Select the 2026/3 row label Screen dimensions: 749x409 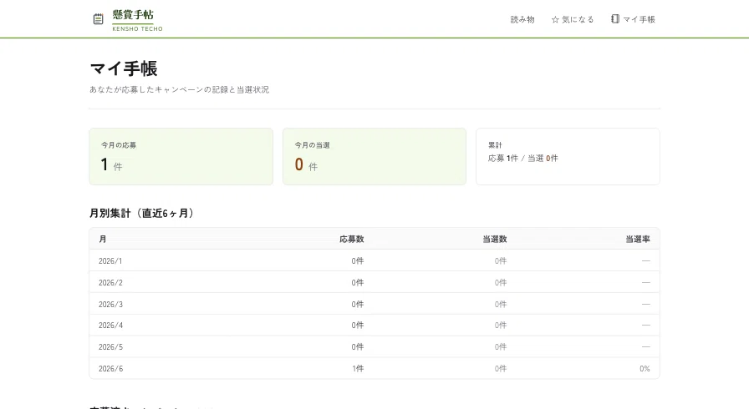(x=110, y=304)
